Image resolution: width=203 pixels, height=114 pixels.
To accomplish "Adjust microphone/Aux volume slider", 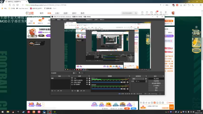I will pos(107,82).
